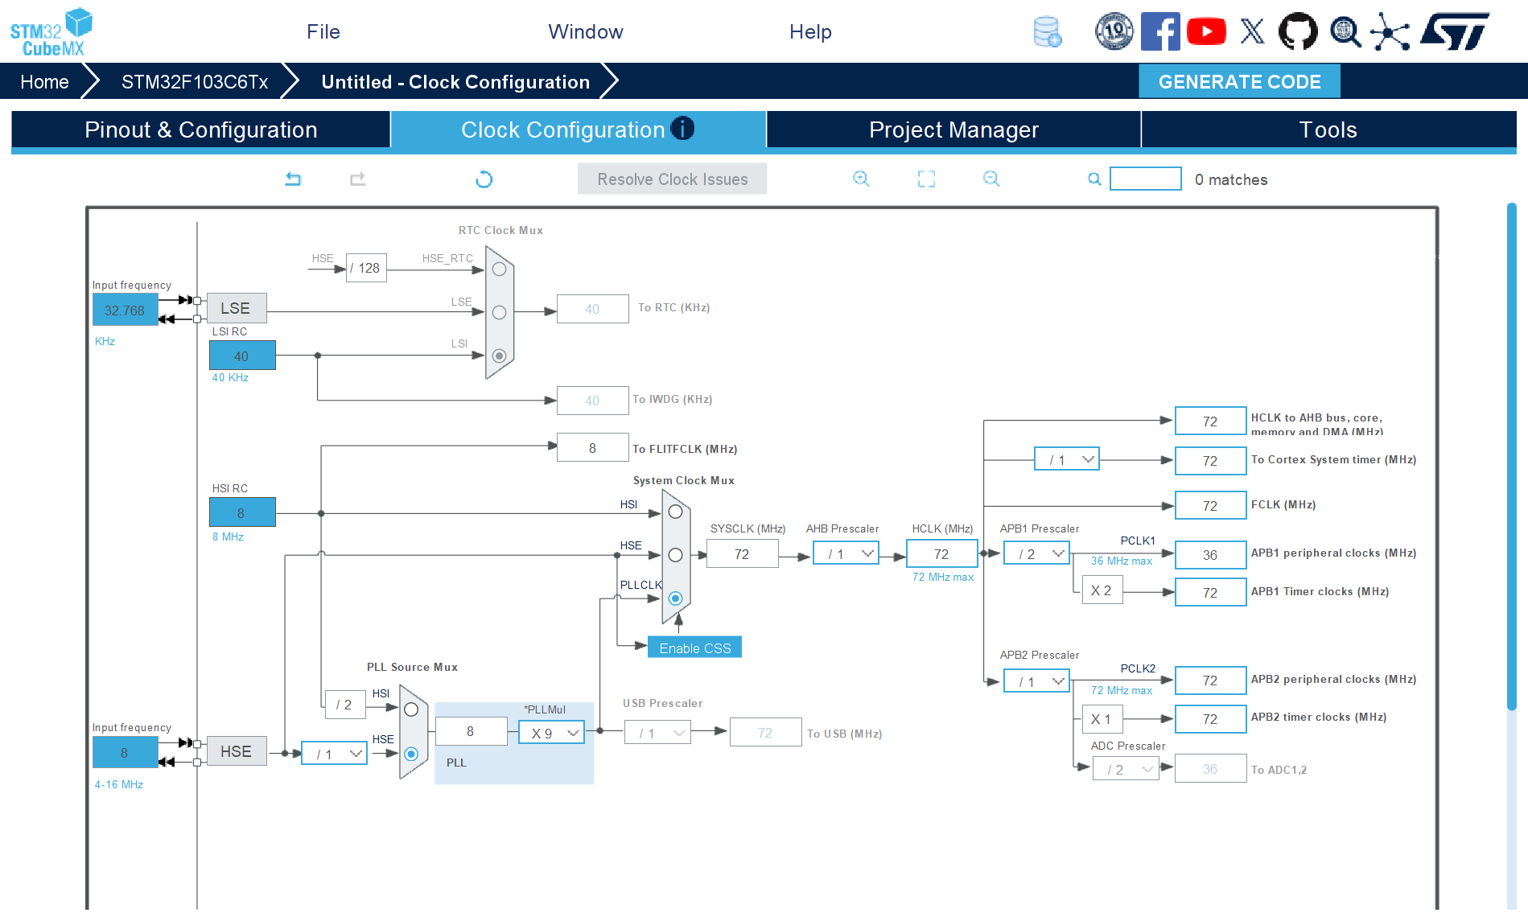
Task: Click the Enable CSS button
Action: pos(694,648)
